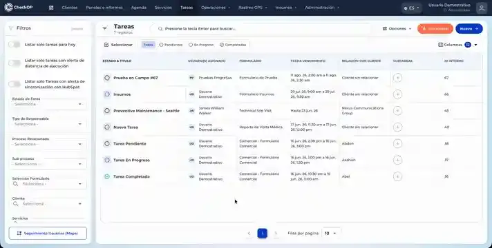This screenshot has height=248, width=492.
Task: Add a subtask to Nueva Tarea
Action: point(397,127)
